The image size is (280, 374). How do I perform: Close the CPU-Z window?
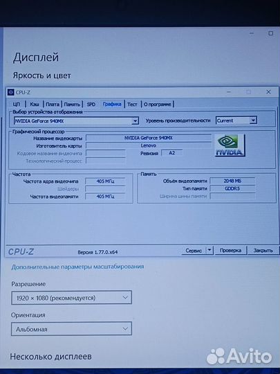click(x=268, y=92)
